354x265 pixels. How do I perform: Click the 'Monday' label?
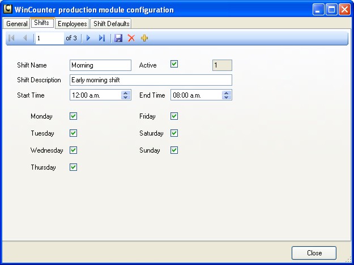(41, 116)
